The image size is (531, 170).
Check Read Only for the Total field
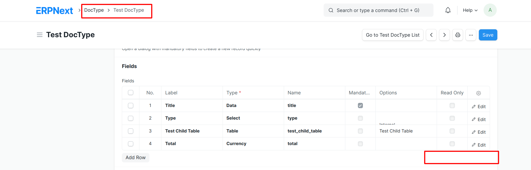click(452, 144)
